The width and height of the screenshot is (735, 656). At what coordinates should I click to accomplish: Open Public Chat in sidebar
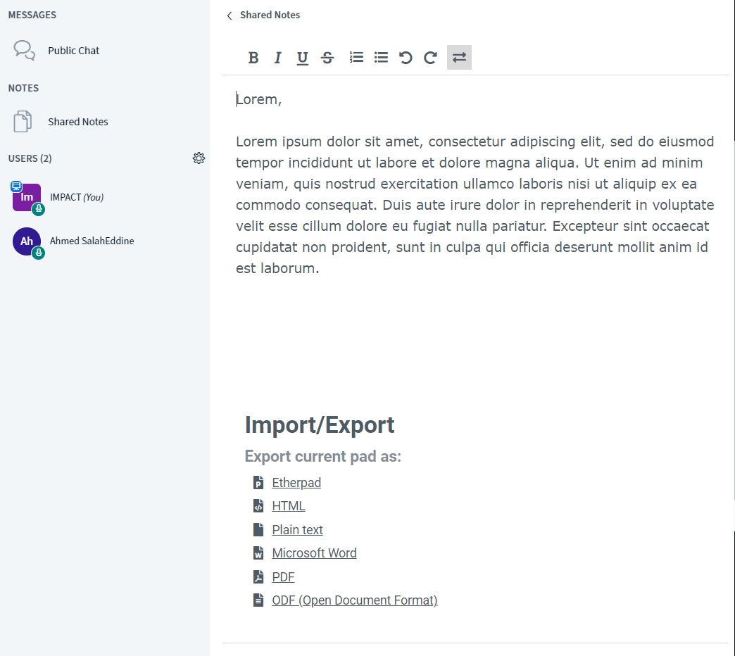click(73, 51)
